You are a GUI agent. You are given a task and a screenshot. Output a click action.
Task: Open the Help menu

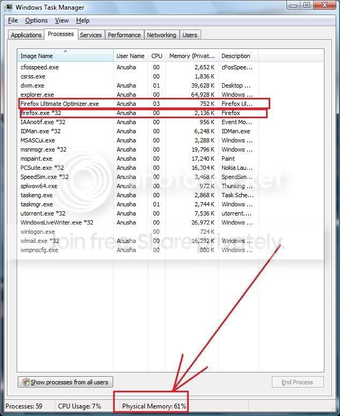tap(83, 20)
